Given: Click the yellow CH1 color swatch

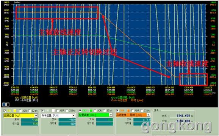Looking at the screenshot, I should [x=15, y=111].
